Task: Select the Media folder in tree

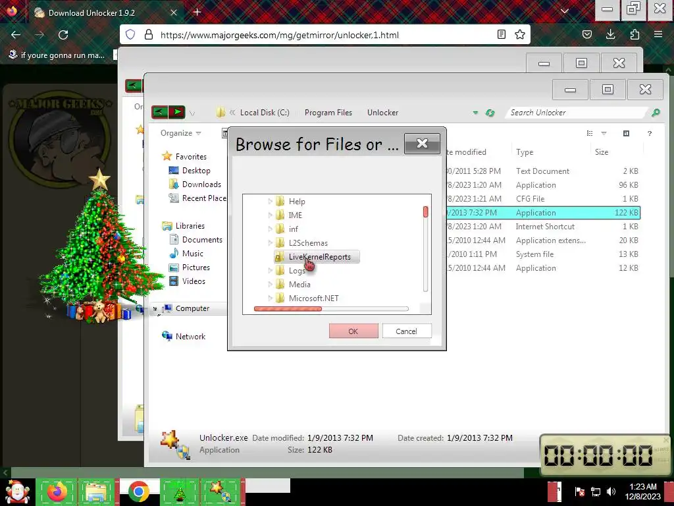Action: [x=299, y=285]
